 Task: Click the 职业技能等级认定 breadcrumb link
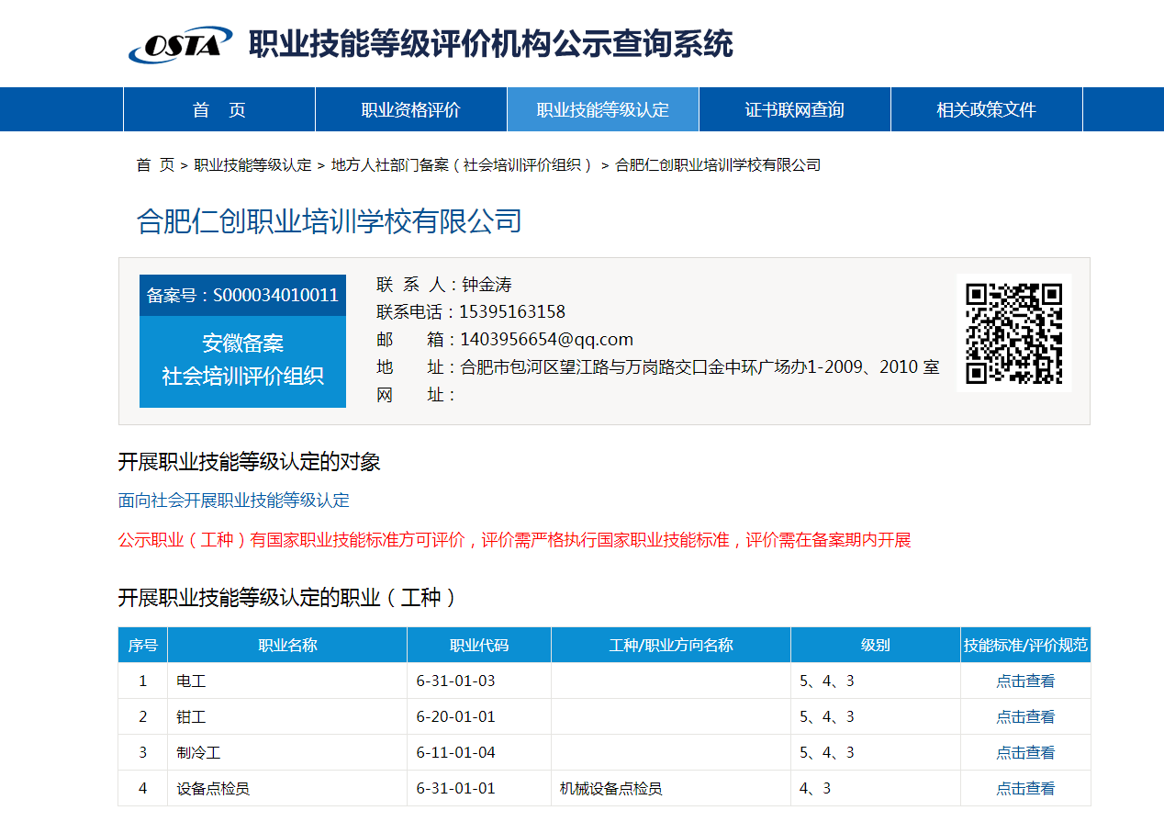coord(253,165)
